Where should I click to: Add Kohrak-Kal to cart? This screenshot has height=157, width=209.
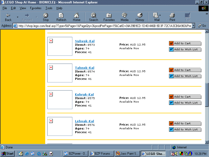pos(185,97)
